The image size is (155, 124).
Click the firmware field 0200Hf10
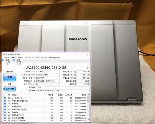[x=48, y=72]
